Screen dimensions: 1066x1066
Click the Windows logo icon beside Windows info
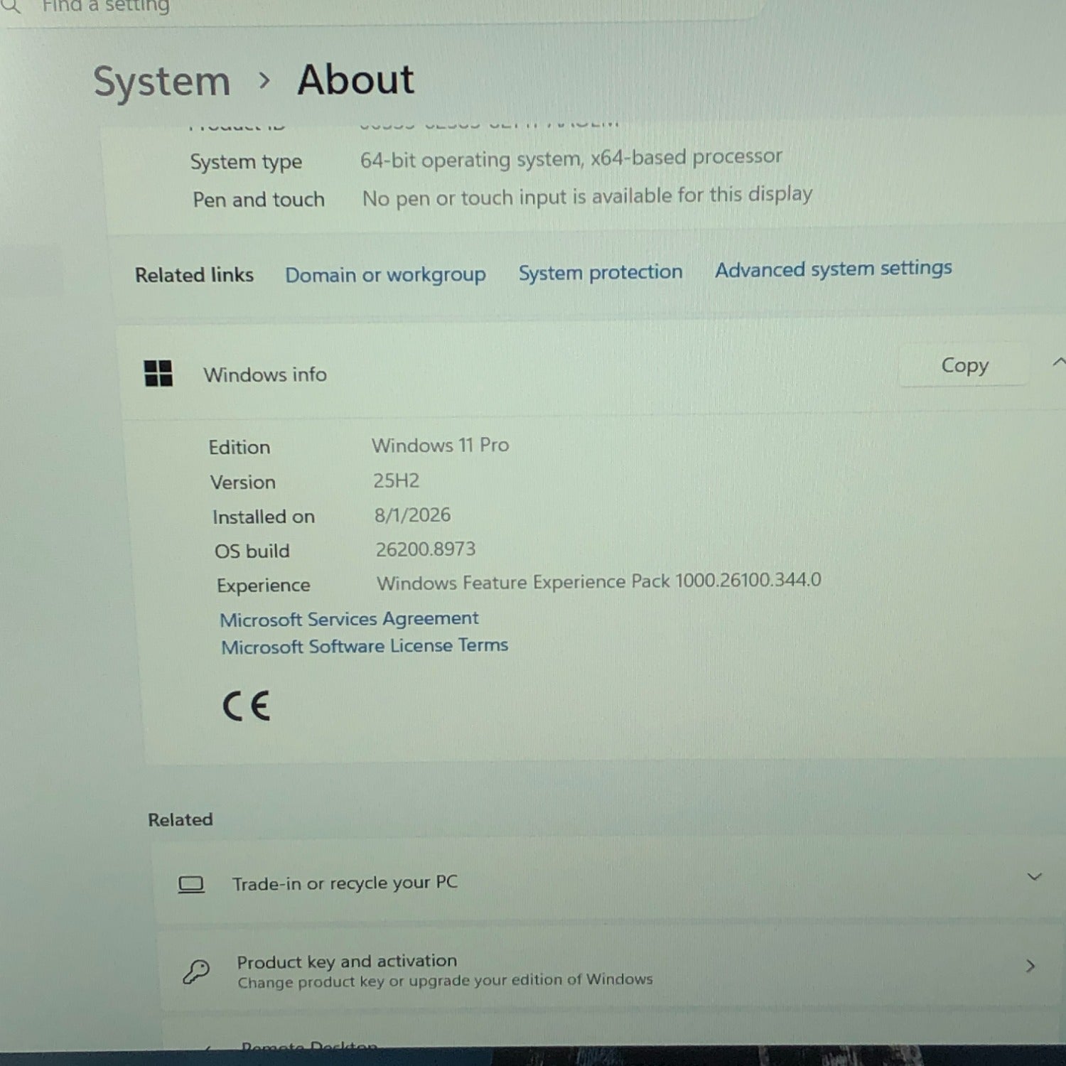pyautogui.click(x=158, y=373)
